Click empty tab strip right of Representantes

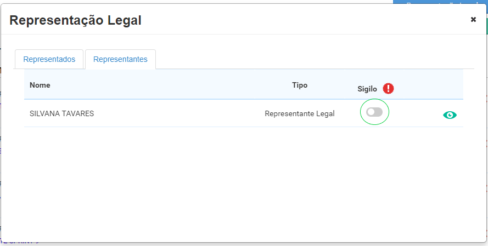pyautogui.click(x=313, y=59)
